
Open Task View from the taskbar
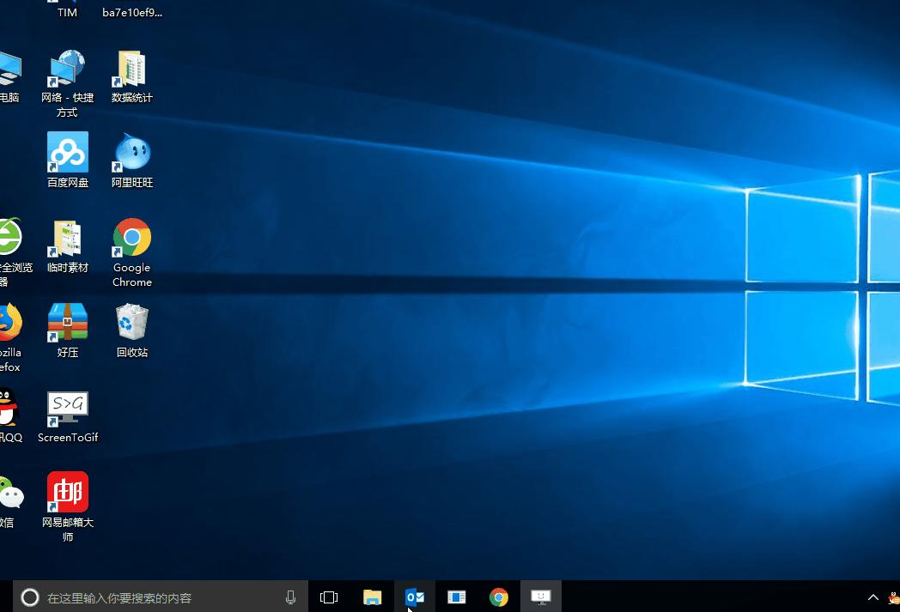pyautogui.click(x=329, y=597)
